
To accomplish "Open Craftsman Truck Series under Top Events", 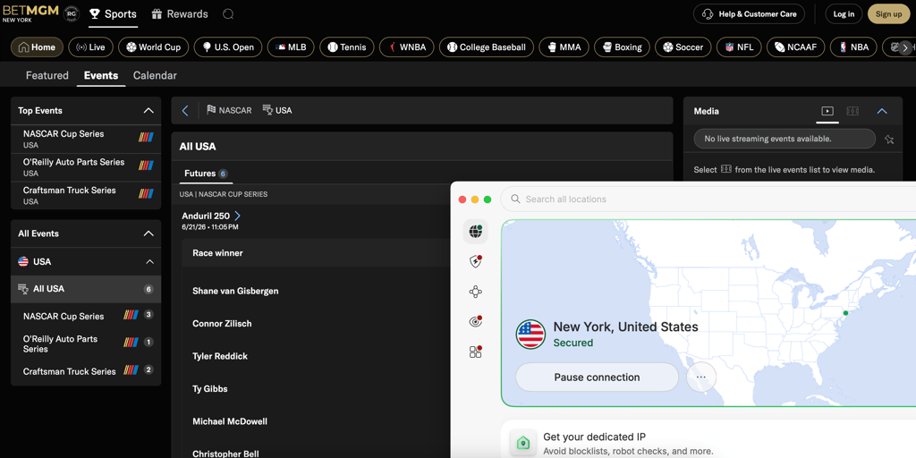I will (86, 195).
